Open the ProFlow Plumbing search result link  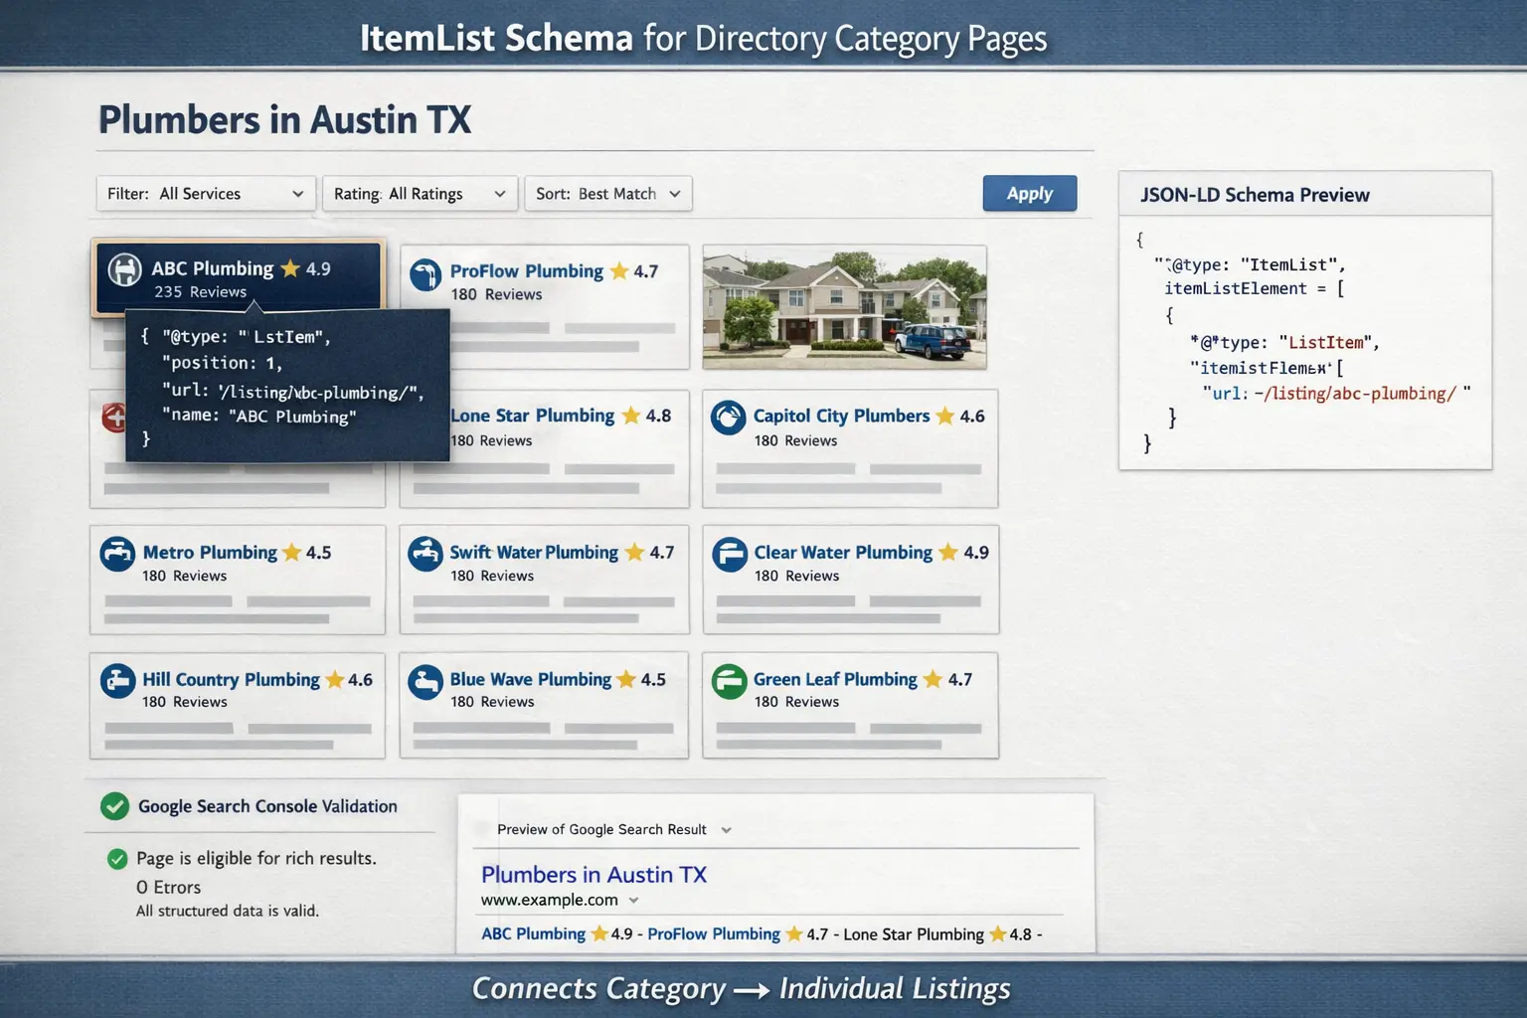click(x=714, y=934)
